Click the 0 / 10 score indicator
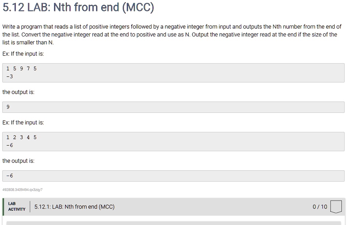The image size is (347, 225). [320, 207]
